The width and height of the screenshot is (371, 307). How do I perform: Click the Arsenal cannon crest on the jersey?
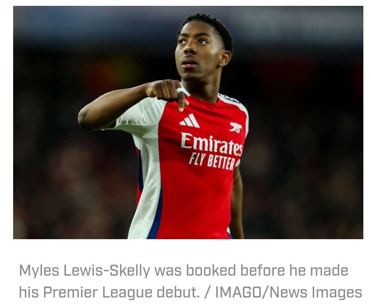(236, 127)
